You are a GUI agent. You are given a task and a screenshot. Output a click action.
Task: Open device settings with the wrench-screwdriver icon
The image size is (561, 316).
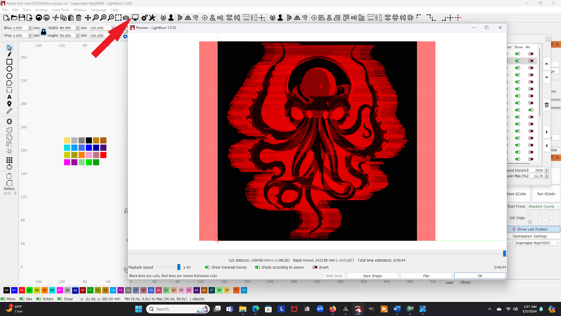coord(152,18)
